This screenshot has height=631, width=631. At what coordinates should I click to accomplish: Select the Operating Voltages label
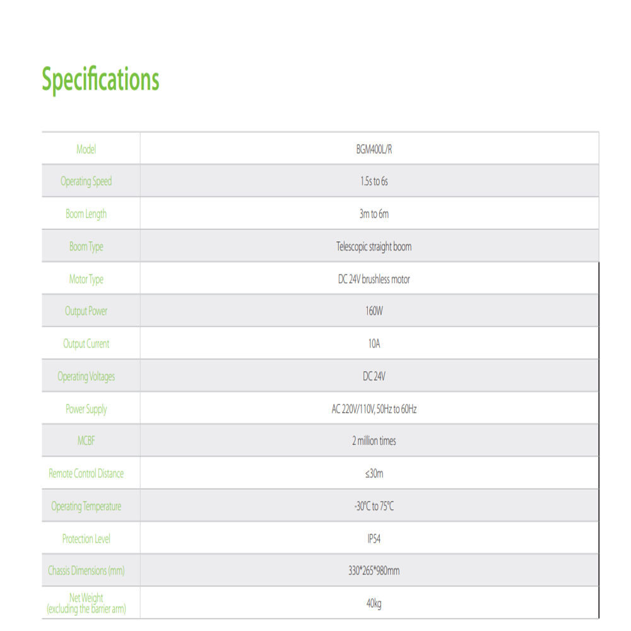(x=86, y=377)
